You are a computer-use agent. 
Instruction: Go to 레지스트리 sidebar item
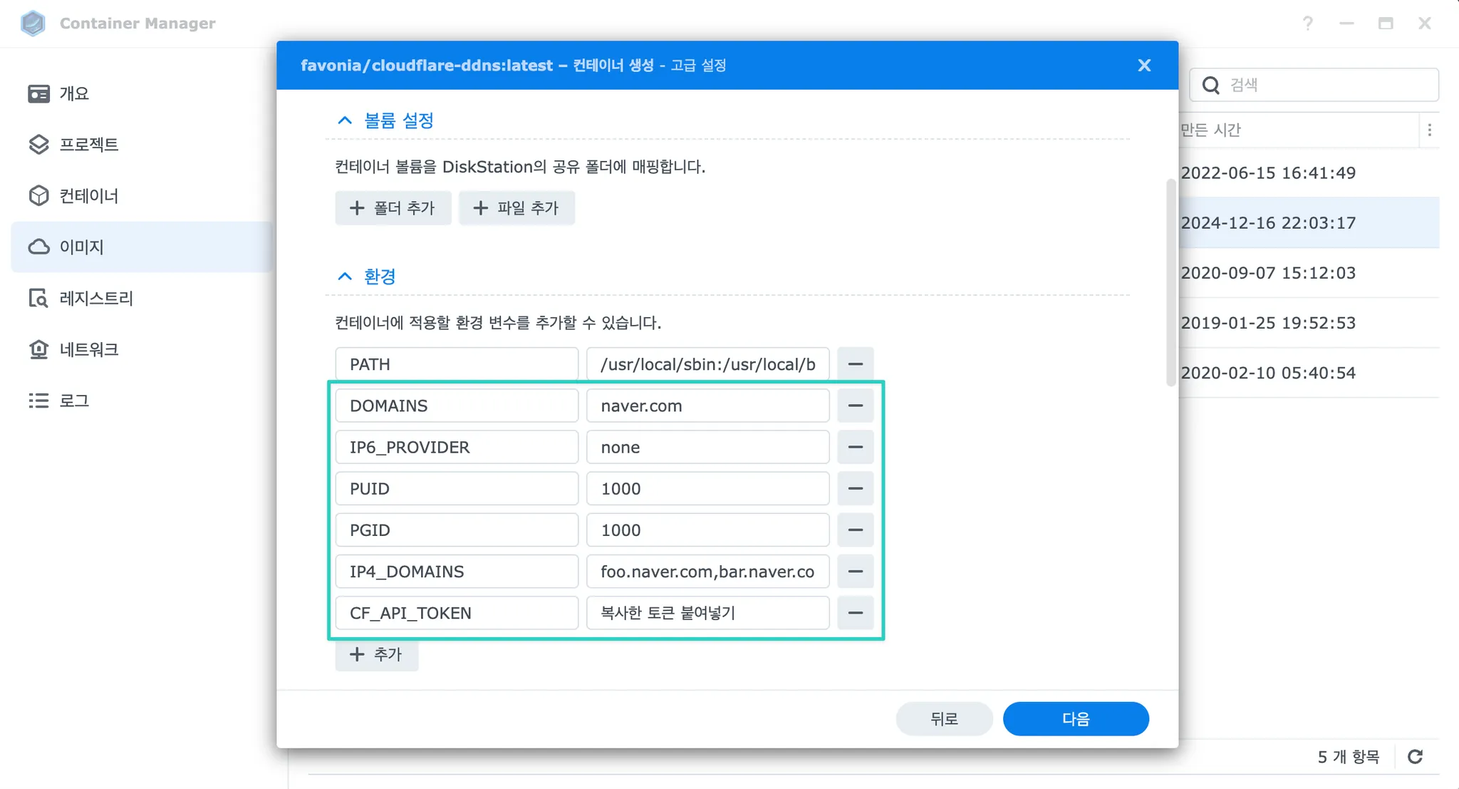click(95, 298)
